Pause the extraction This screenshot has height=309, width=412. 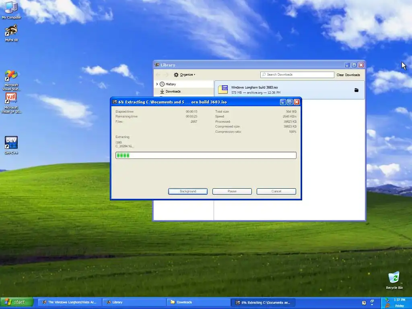pos(232,191)
